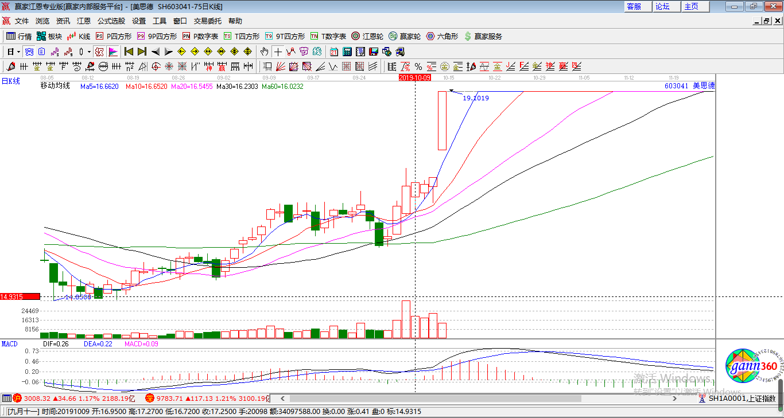
Task: Open the 行情 market quotes view
Action: [x=19, y=36]
